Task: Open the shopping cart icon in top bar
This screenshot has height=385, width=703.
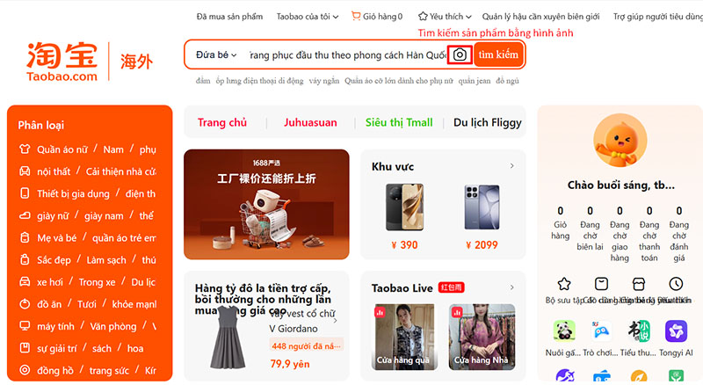Action: tap(356, 16)
